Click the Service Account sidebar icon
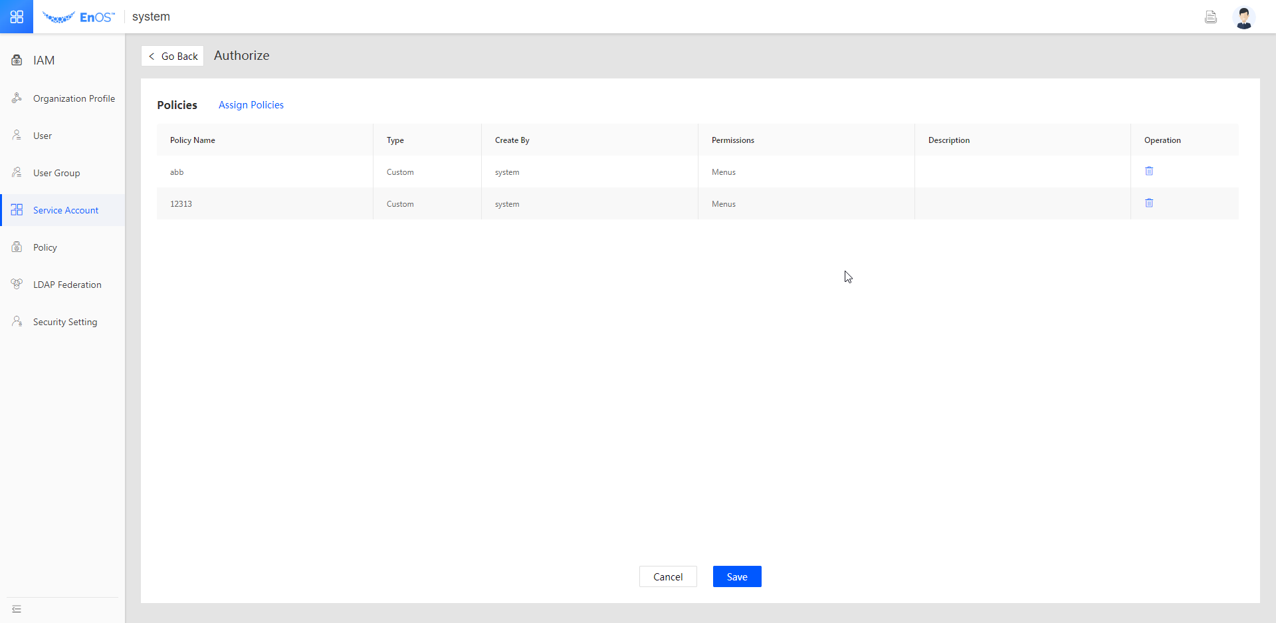Image resolution: width=1276 pixels, height=623 pixels. pyautogui.click(x=17, y=210)
